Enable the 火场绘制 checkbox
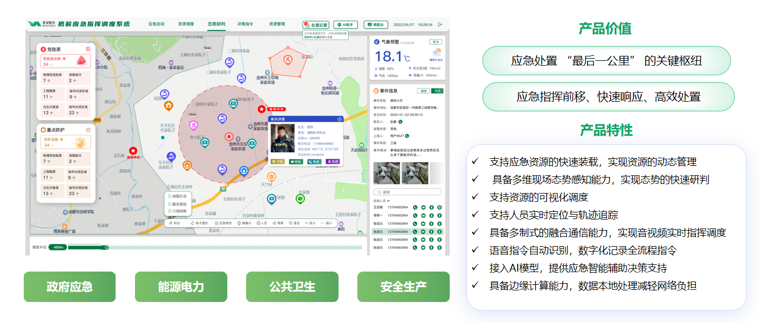760x323 pixels. [x=170, y=211]
